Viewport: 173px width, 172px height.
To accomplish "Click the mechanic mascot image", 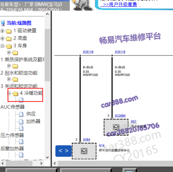I will point(83,5).
